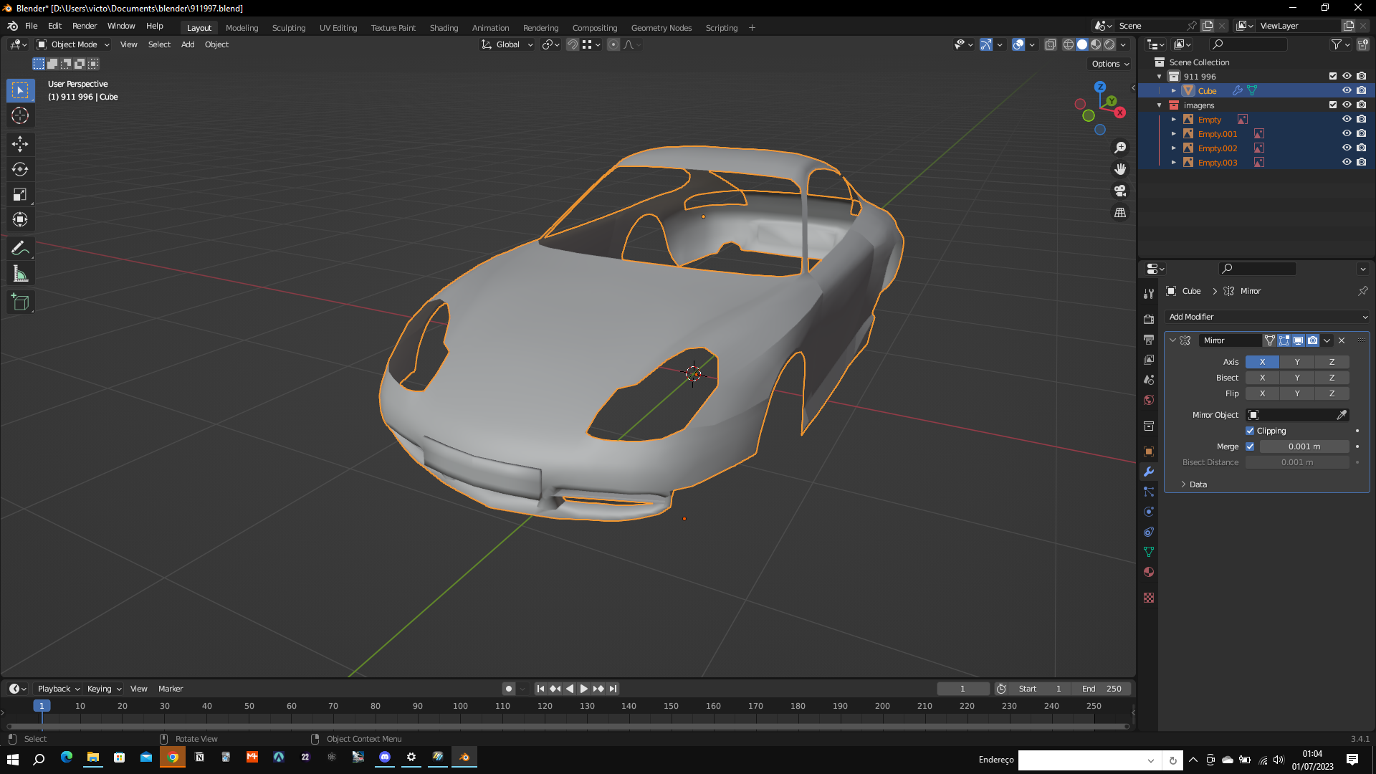
Task: Open the Material properties tab
Action: 1149,572
